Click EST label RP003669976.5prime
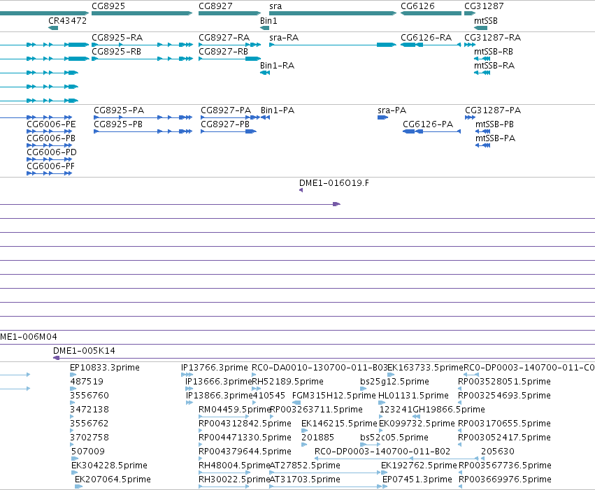 coord(506,480)
